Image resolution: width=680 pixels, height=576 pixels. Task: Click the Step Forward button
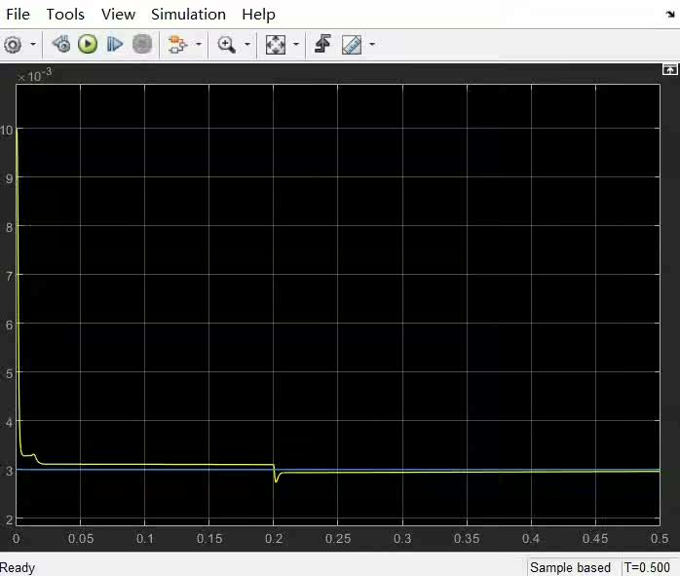tap(115, 44)
